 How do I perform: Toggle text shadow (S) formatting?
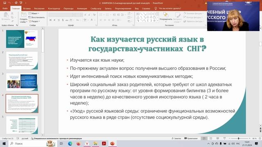point(63,20)
